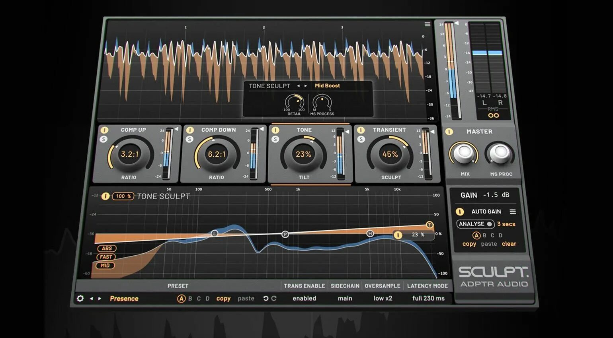613x338 pixels.
Task: Toggle Tone Sculpt graph power button
Action: [105, 196]
